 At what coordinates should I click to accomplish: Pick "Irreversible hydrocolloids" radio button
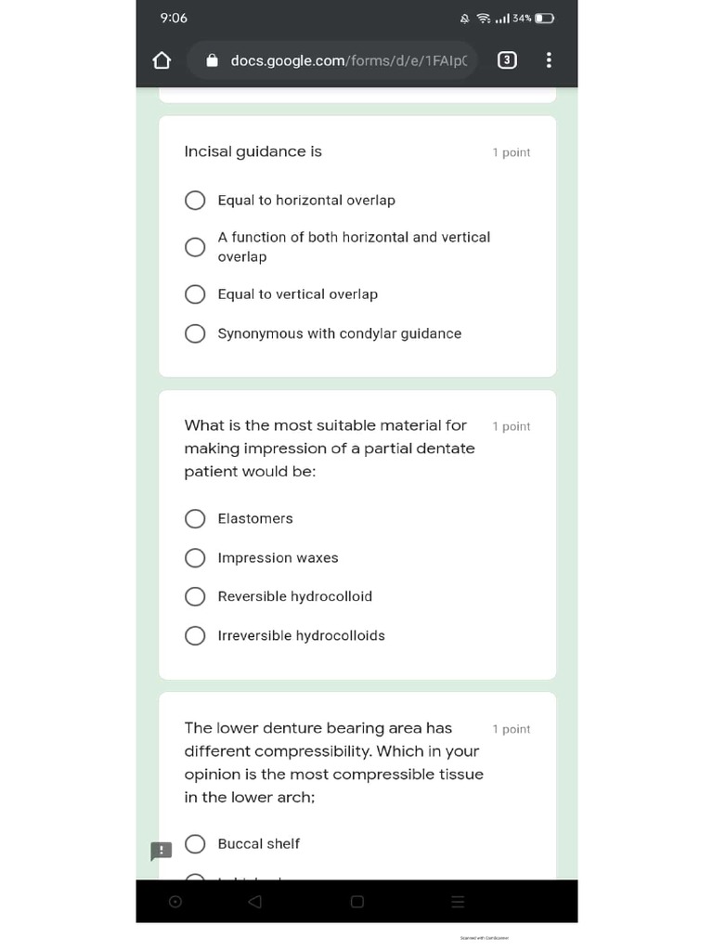point(195,635)
